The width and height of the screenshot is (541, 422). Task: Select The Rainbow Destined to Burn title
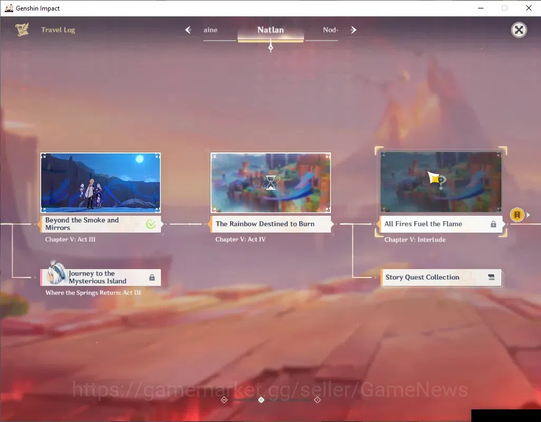(265, 224)
